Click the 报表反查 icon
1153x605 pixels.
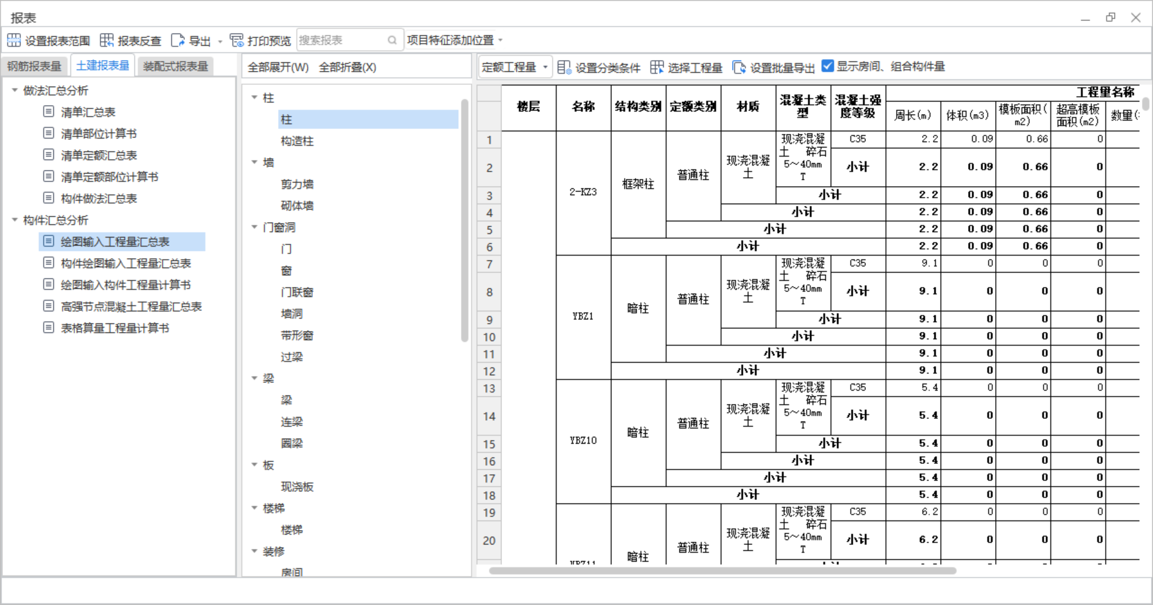107,40
